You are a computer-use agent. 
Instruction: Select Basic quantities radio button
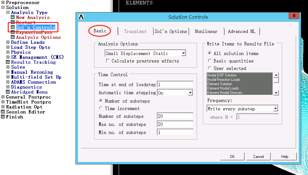(x=209, y=61)
